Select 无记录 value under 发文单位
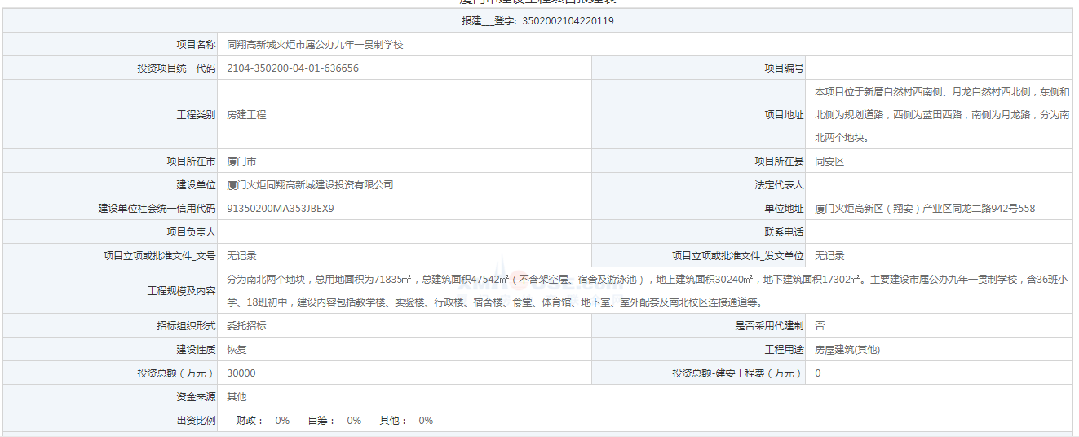1079x437 pixels. coord(829,256)
